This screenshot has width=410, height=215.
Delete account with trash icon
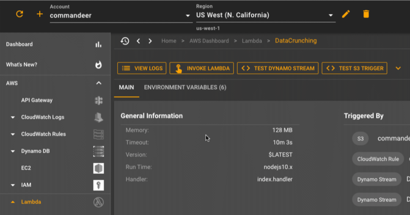click(366, 14)
